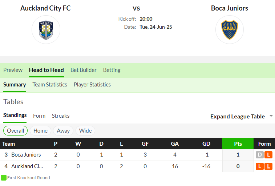Sort table by the Pts column header
The width and height of the screenshot is (275, 186).
click(x=238, y=143)
